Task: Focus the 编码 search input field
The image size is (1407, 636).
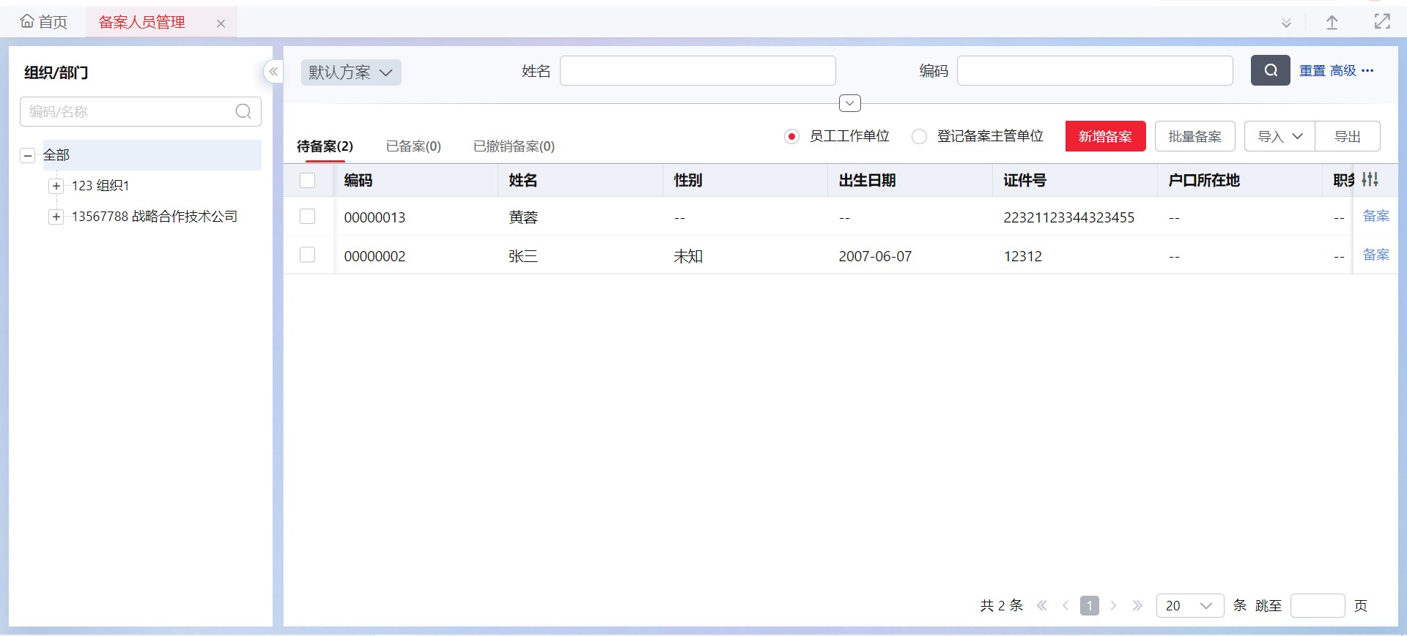Action: point(1095,70)
